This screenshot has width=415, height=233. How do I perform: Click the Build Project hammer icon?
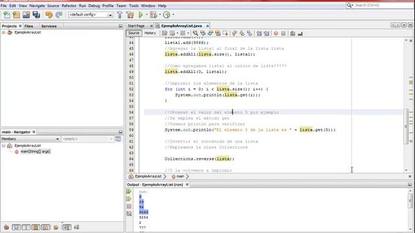click(x=119, y=15)
